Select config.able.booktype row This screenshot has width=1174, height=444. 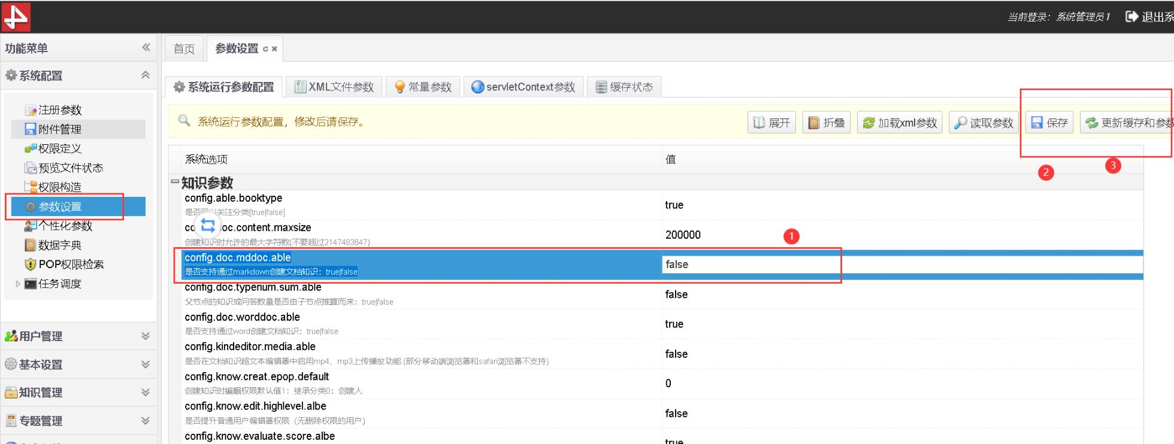coord(656,205)
